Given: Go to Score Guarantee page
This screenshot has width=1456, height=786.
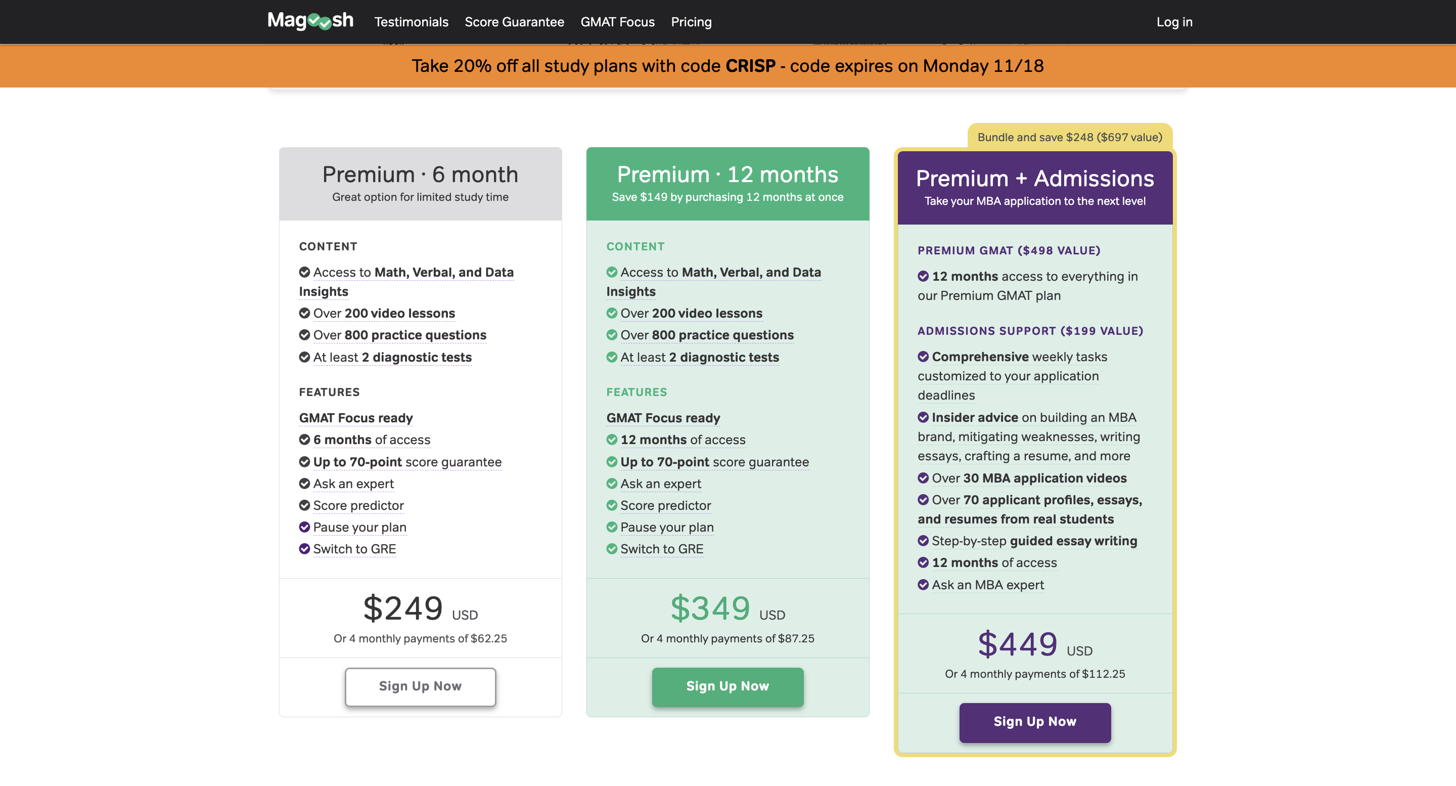Looking at the screenshot, I should click(514, 22).
